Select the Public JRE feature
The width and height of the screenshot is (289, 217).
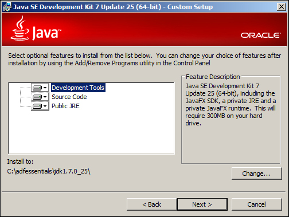pyautogui.click(x=65, y=106)
